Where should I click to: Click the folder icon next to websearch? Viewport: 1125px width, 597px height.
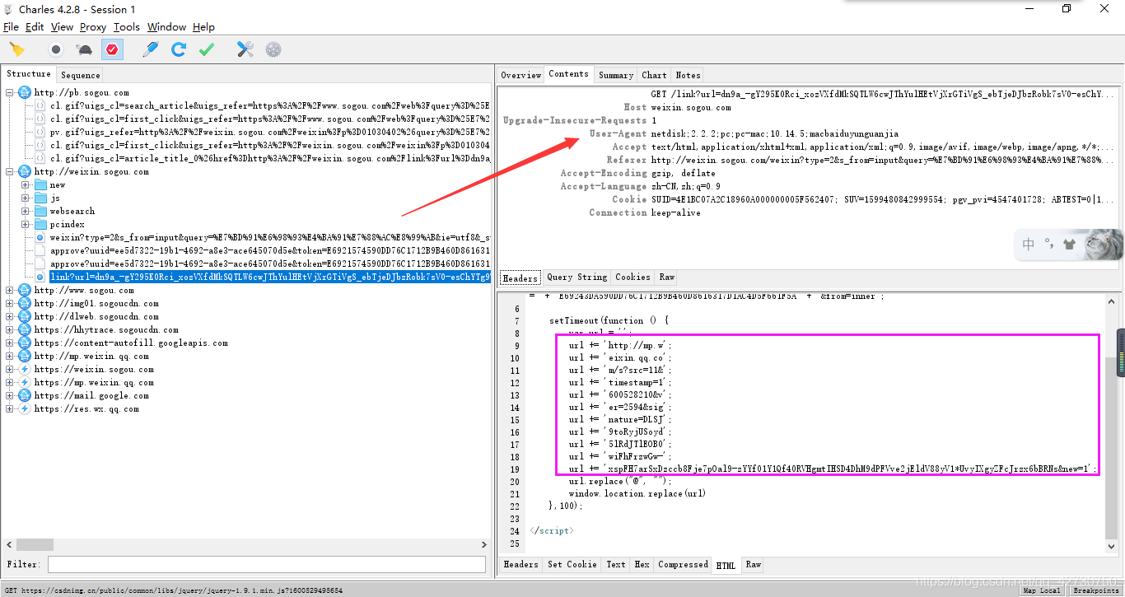(40, 211)
